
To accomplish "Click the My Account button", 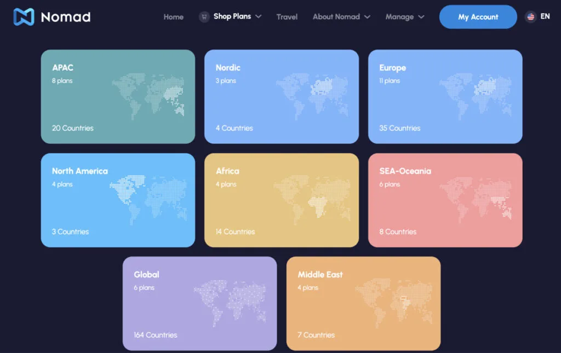I will [x=478, y=17].
